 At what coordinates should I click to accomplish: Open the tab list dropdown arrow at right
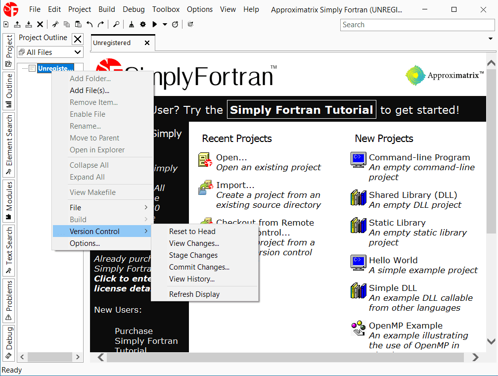(x=491, y=39)
